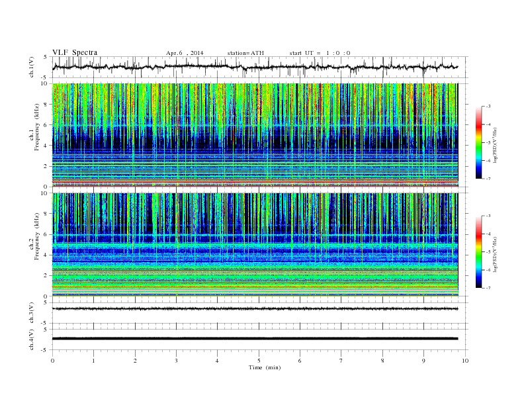Screen dimensions: 524x405
Task: Select the "start UT = 1 :0 :0" text
Action: click(320, 53)
